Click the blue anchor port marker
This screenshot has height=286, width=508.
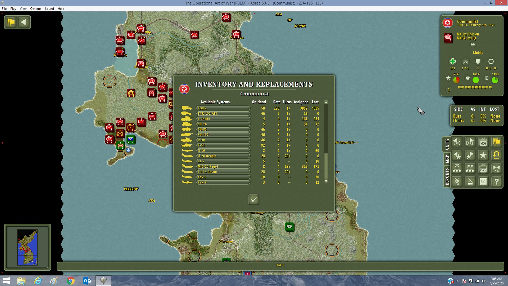pos(128,150)
